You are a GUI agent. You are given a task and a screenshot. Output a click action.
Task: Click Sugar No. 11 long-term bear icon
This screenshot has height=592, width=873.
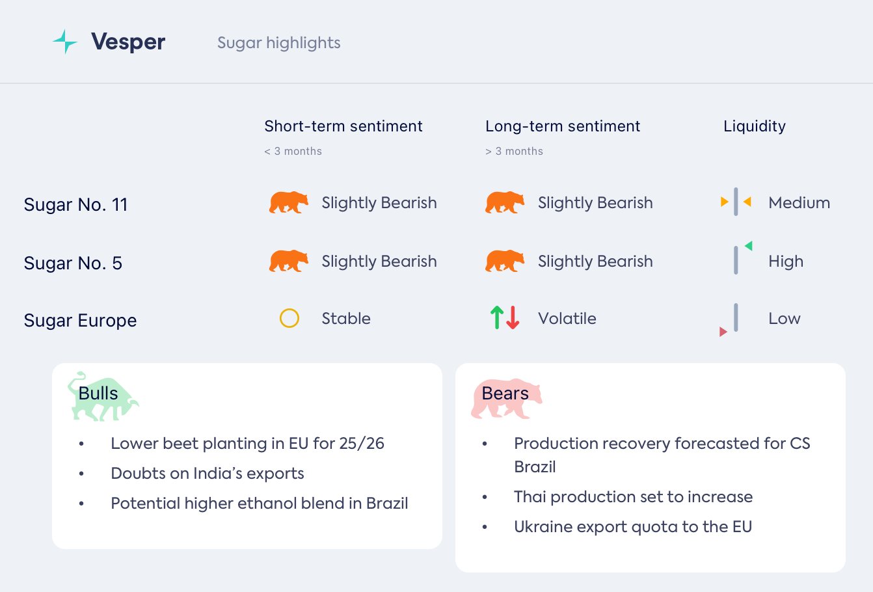[504, 203]
